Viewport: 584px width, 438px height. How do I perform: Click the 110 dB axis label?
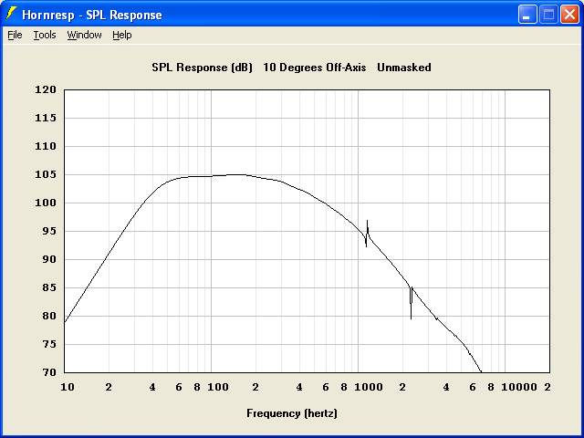46,146
